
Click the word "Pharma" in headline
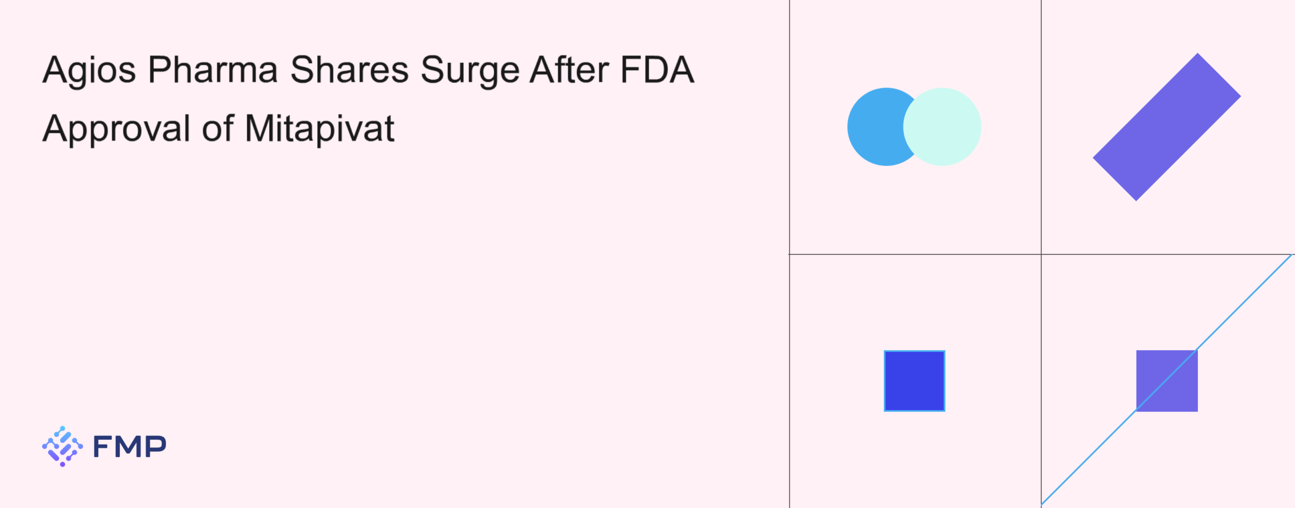pos(213,70)
